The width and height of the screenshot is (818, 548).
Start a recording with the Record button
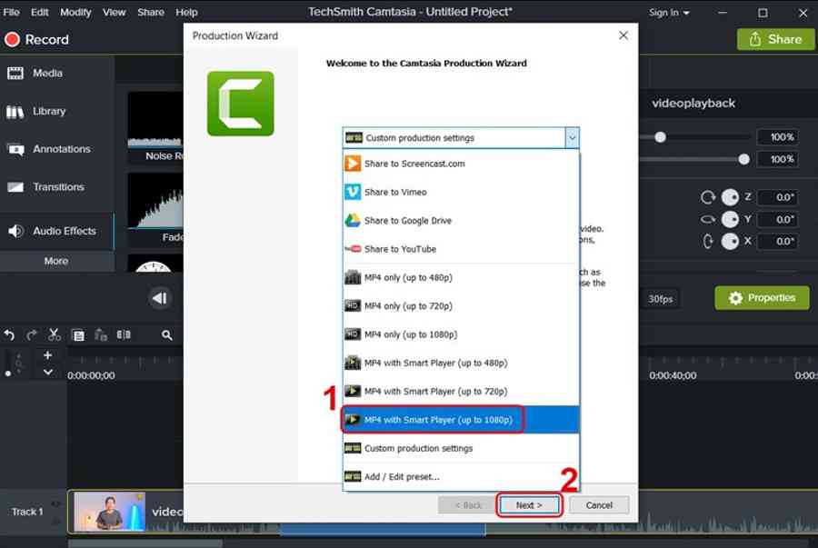pos(36,40)
